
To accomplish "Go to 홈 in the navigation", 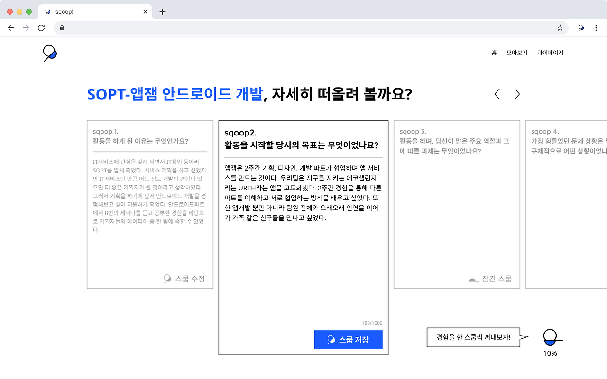I will click(494, 53).
